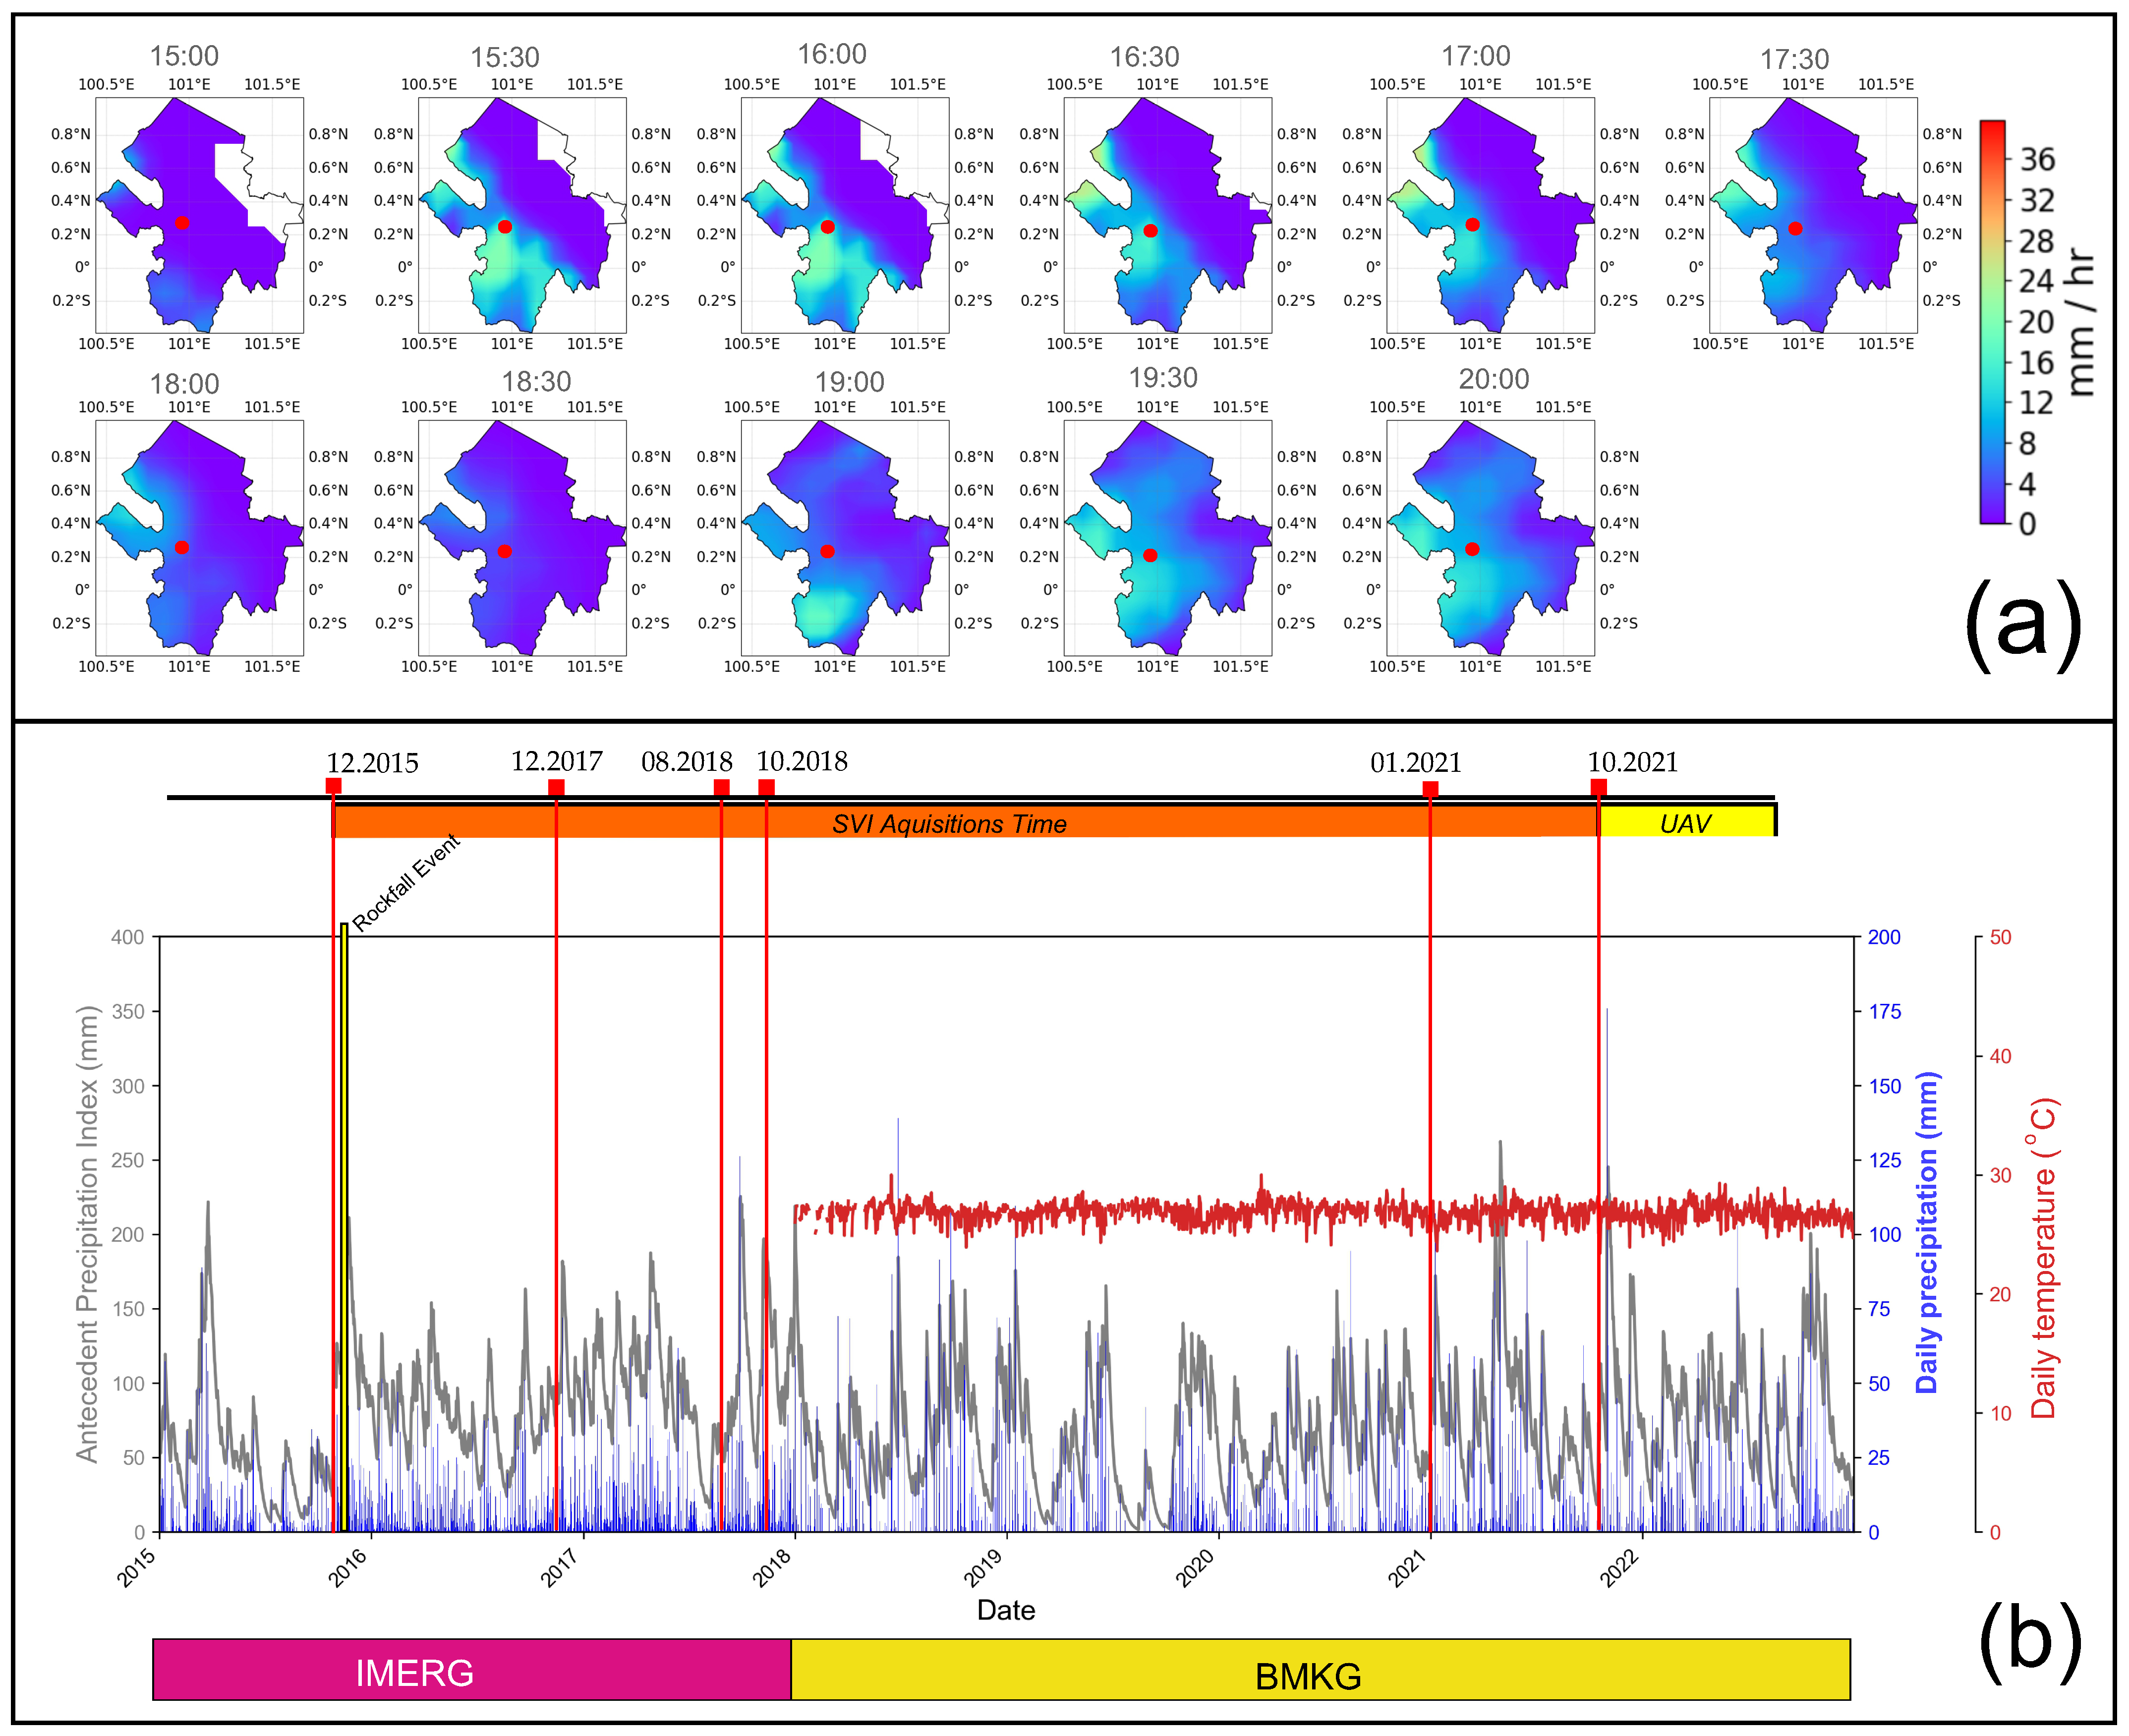Click the 15:00 rainfall map panel
Image resolution: width=2129 pixels, height=1736 pixels.
tap(200, 215)
